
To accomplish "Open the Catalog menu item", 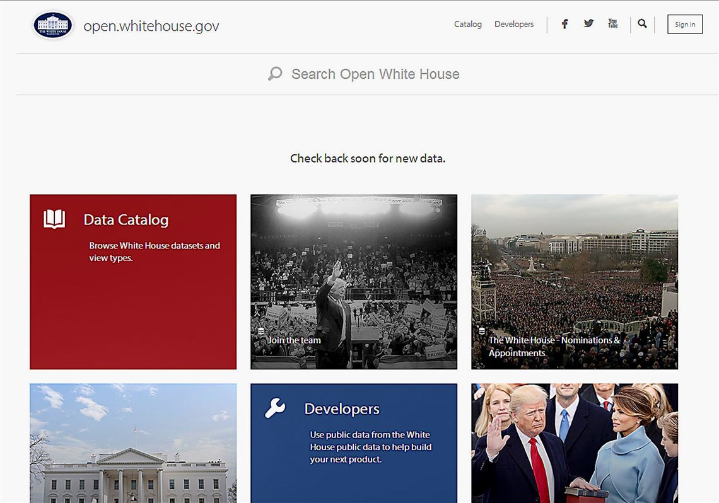I will (x=468, y=24).
